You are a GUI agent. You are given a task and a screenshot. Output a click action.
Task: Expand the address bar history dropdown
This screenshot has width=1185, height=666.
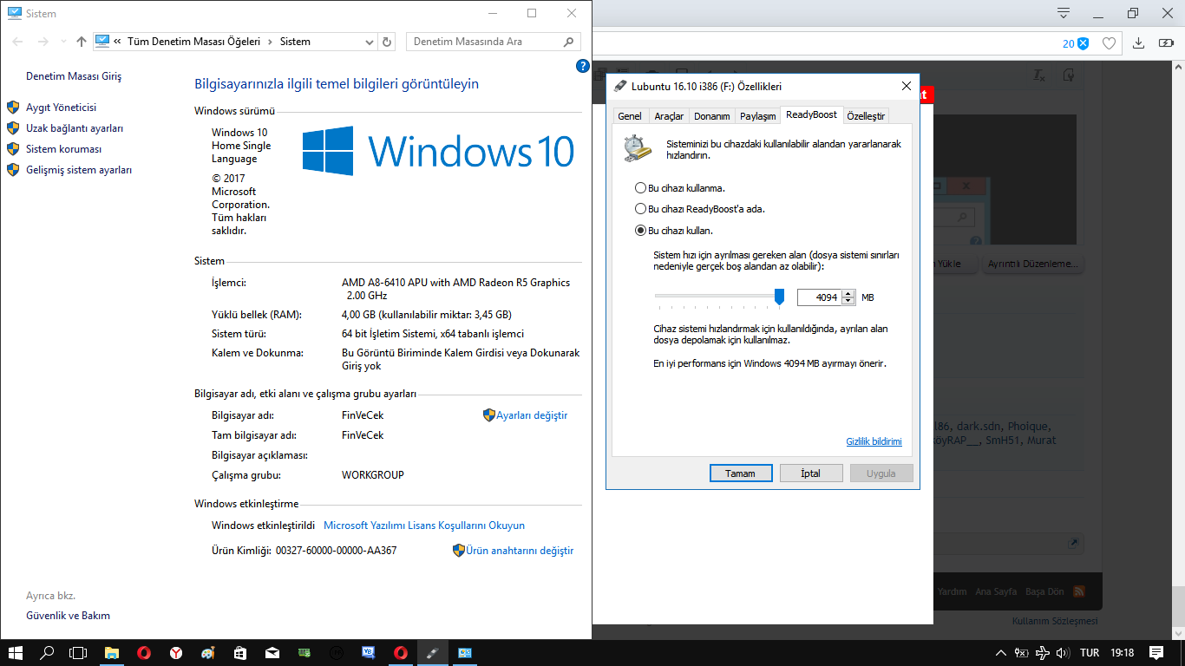(x=369, y=42)
